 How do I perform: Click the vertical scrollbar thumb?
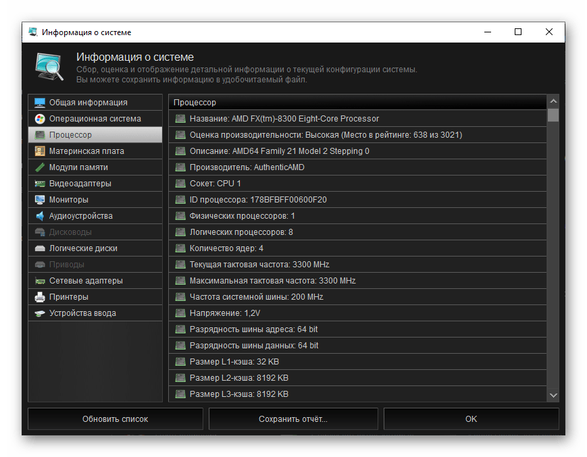coord(553,115)
